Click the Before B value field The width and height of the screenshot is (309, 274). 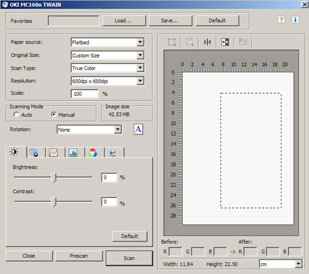tap(220, 252)
